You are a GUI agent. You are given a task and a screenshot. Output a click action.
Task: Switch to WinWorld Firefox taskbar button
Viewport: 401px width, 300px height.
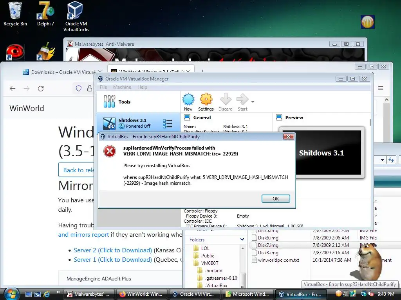click(x=141, y=294)
